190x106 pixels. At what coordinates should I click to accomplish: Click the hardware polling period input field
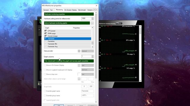[x=86, y=19]
